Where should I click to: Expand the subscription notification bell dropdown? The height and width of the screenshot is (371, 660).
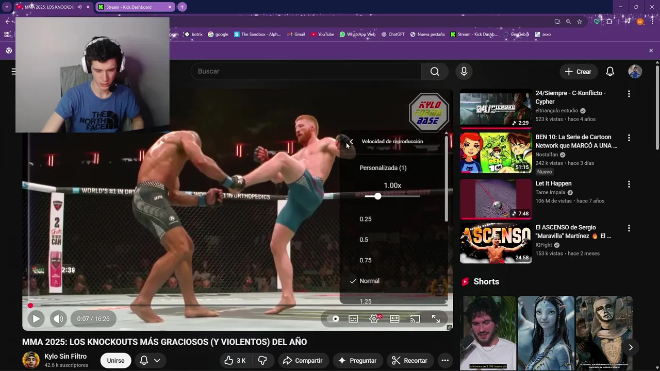pos(150,361)
